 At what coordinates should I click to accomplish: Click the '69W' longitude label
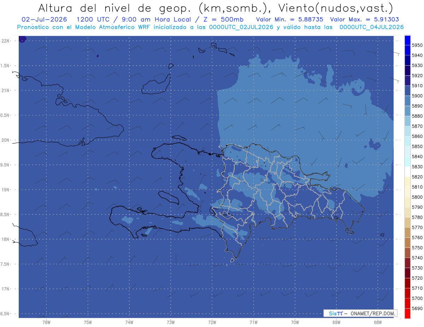[x=336, y=322]
